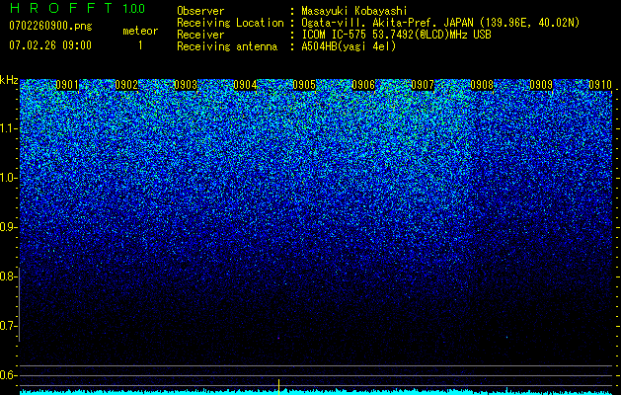Click the 0910 time marker

600,85
